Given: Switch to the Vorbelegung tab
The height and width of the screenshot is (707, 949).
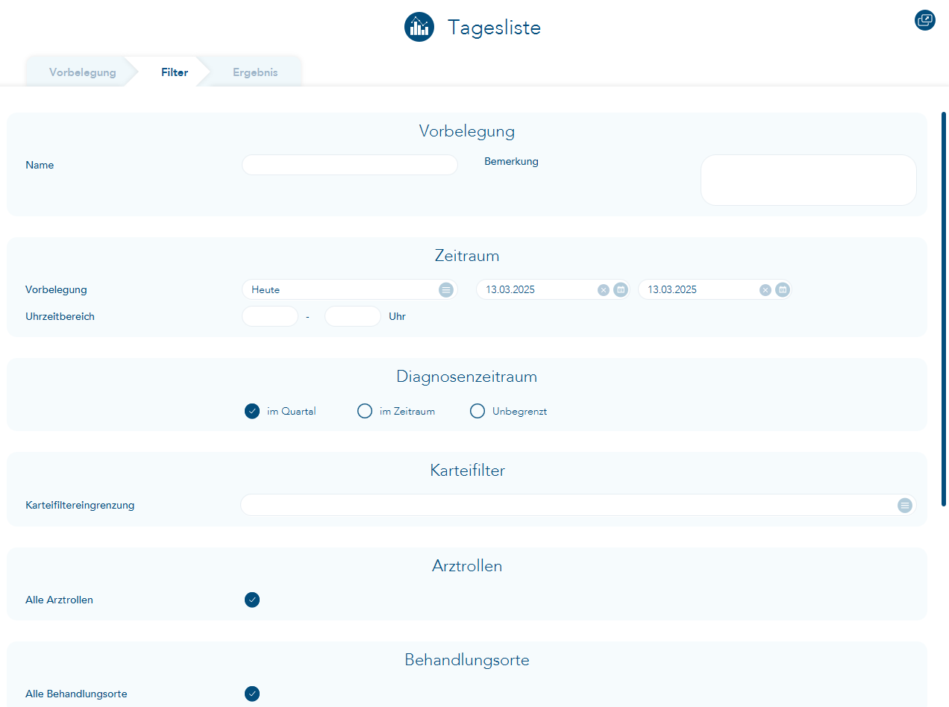Looking at the screenshot, I should pos(82,72).
